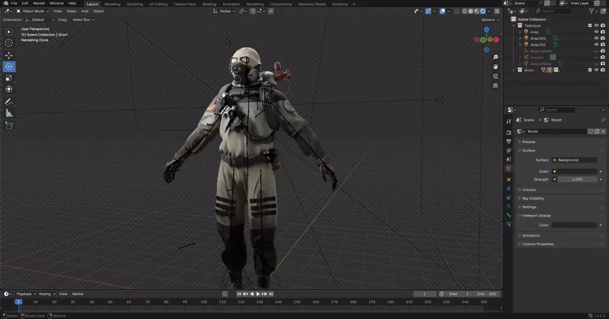Activate the Rotate tool
609x319 pixels.
click(x=9, y=67)
